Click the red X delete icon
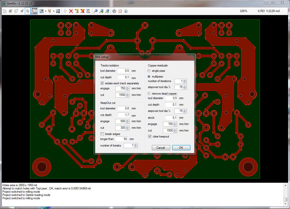Screen dimensions: 290x209 click(71, 11)
